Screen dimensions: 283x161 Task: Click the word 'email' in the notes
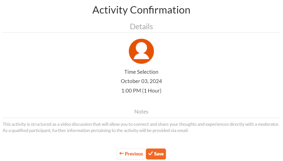pos(182,130)
